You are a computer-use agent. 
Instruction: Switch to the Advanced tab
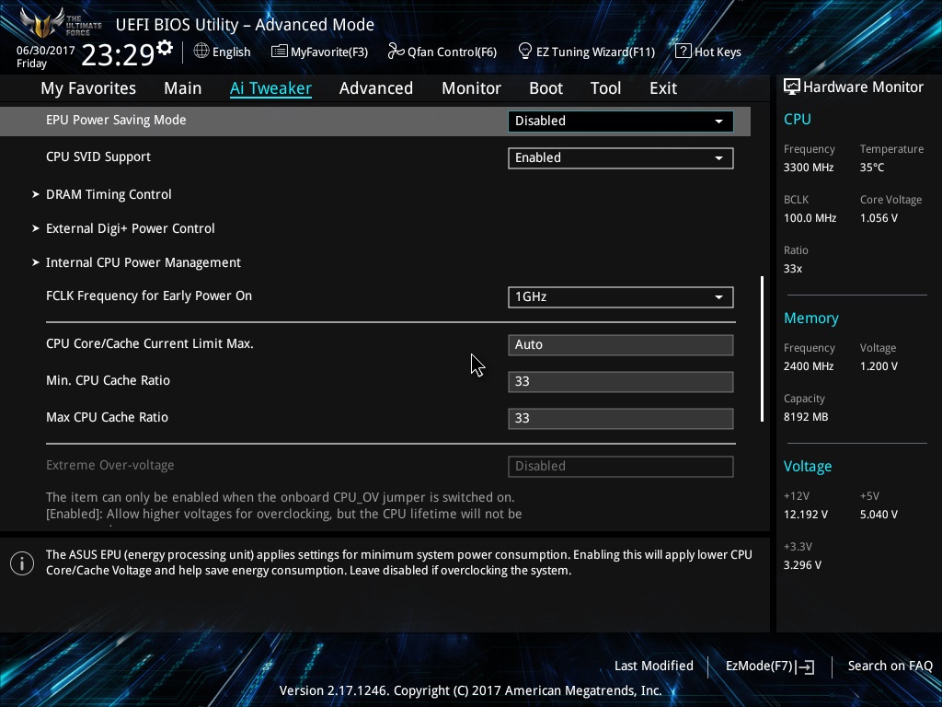click(x=375, y=88)
